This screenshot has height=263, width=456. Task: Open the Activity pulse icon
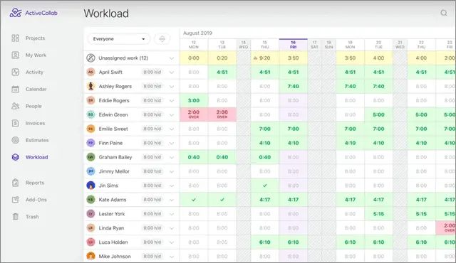click(16, 72)
